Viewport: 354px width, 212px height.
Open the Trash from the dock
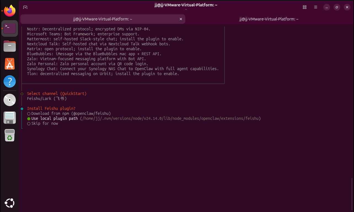[10, 135]
